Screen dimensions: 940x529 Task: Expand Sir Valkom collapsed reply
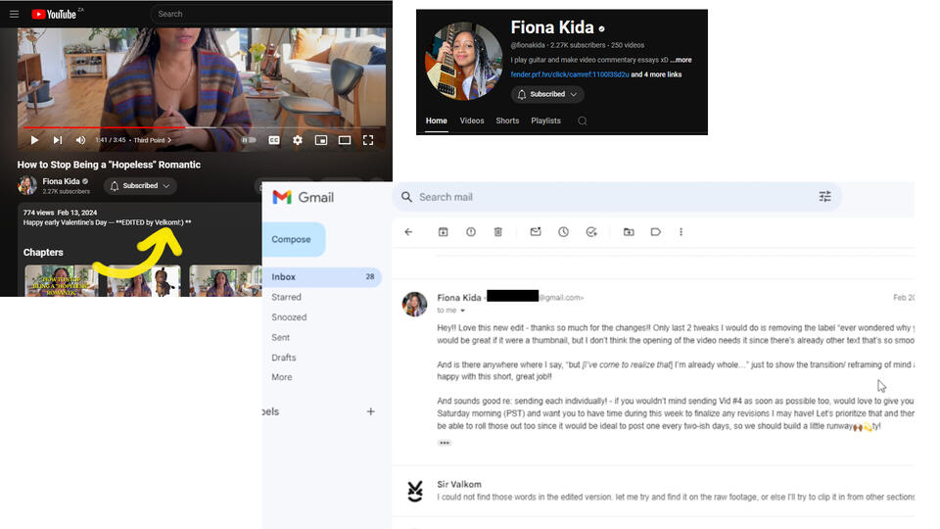tap(653, 491)
